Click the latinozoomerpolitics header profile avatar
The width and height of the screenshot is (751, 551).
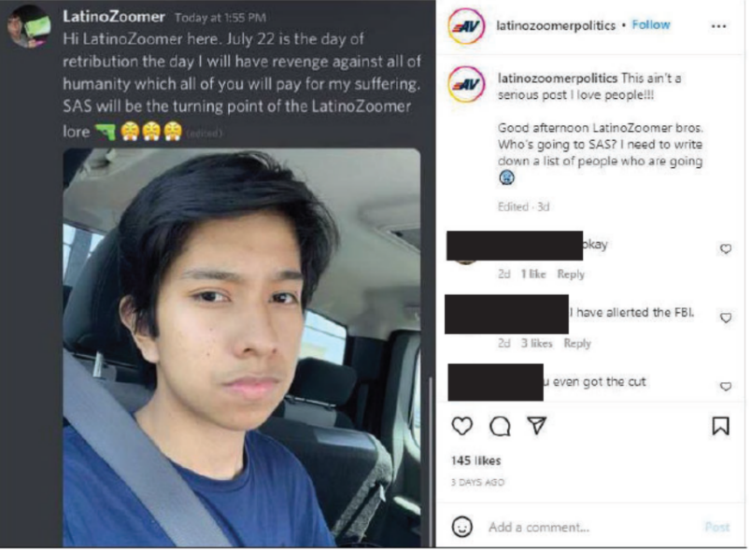[466, 26]
